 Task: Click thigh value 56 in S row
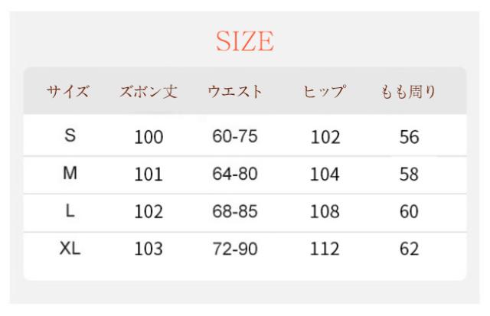coord(410,138)
